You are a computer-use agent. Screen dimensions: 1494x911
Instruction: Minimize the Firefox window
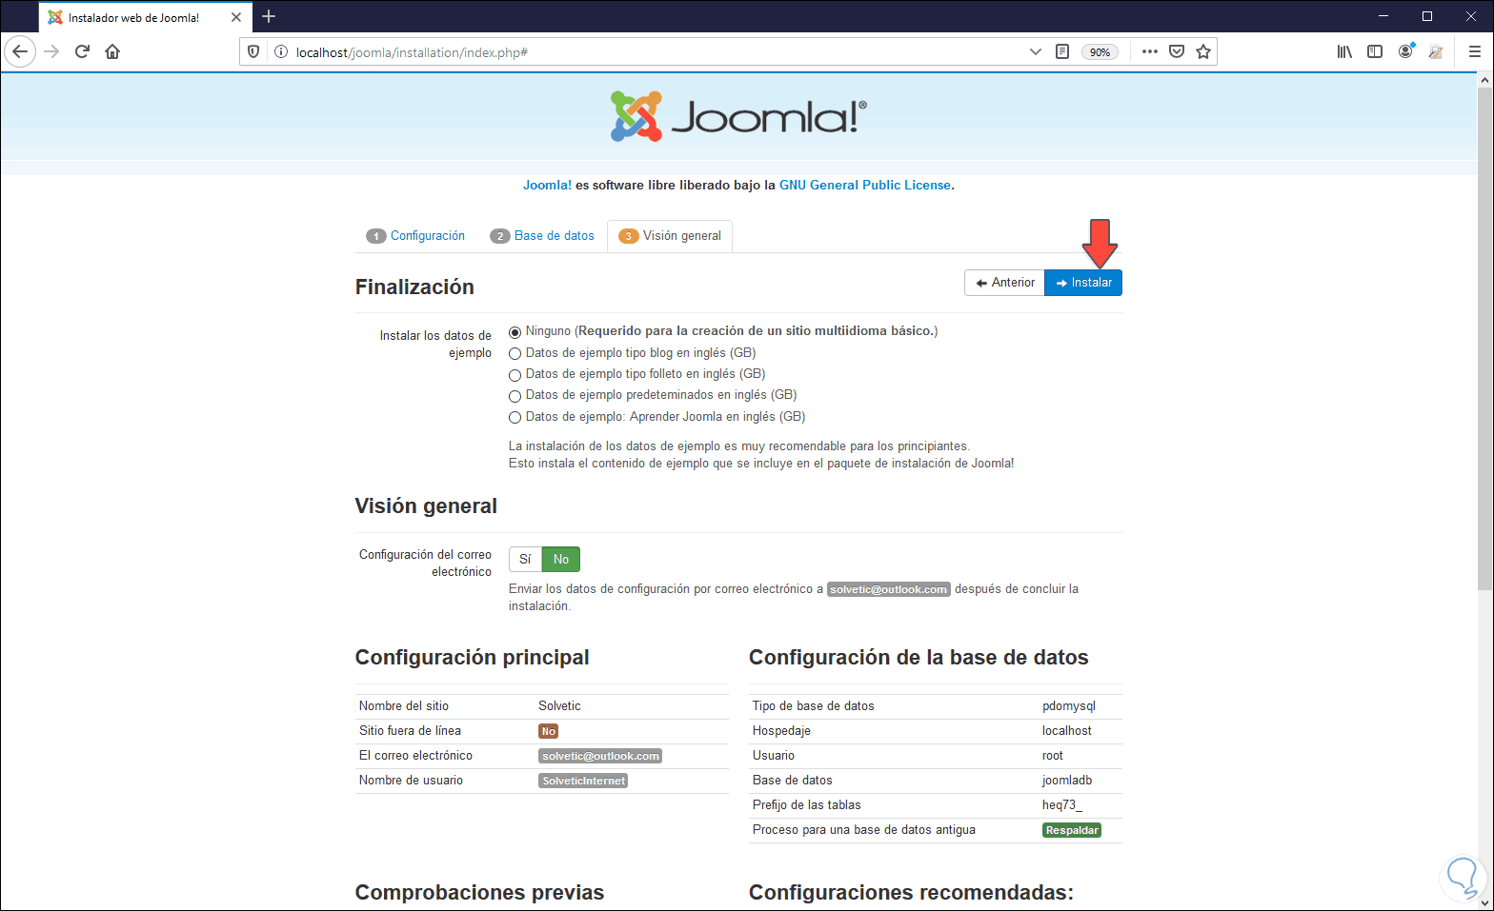(1383, 16)
